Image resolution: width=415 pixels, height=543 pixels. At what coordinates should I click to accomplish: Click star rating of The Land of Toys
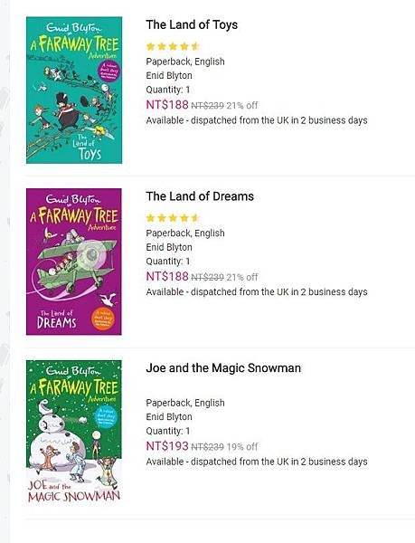(172, 46)
